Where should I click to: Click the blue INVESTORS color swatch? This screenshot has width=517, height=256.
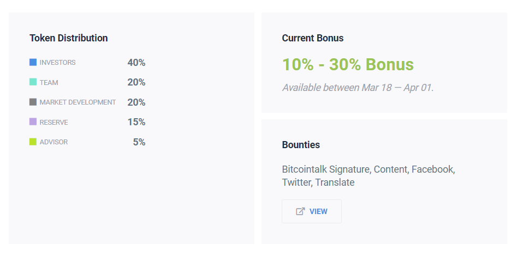(x=33, y=62)
